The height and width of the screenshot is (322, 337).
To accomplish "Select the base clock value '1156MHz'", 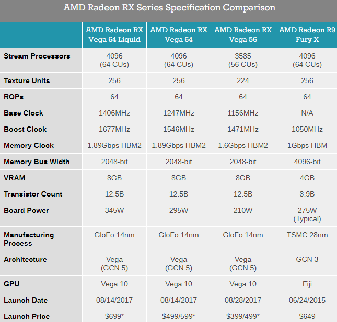I will 243,113.
